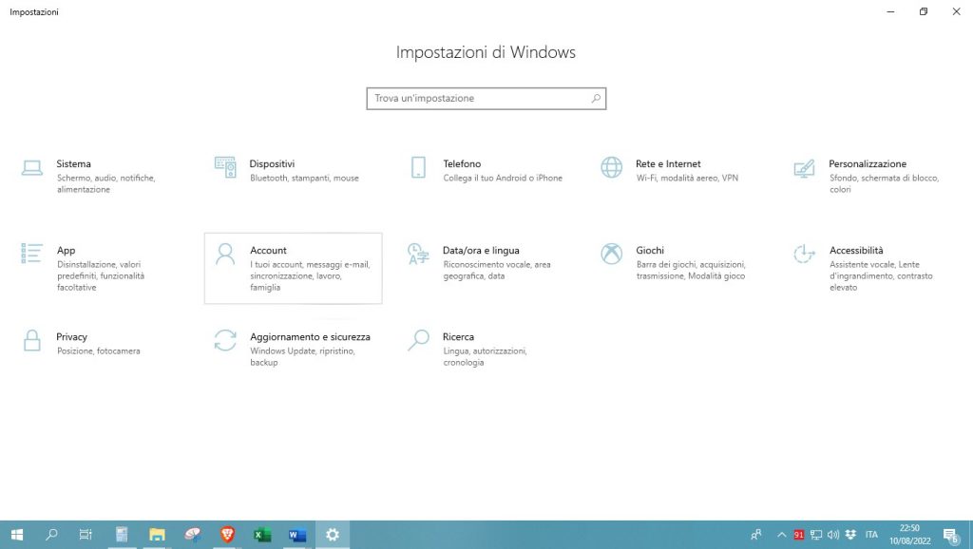
Task: Click the ITA language indicator
Action: coord(870,535)
